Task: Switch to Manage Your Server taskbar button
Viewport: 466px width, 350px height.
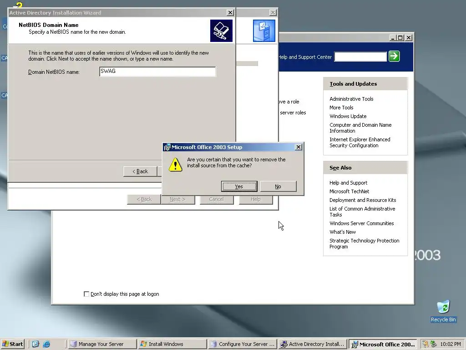Action: 102,344
